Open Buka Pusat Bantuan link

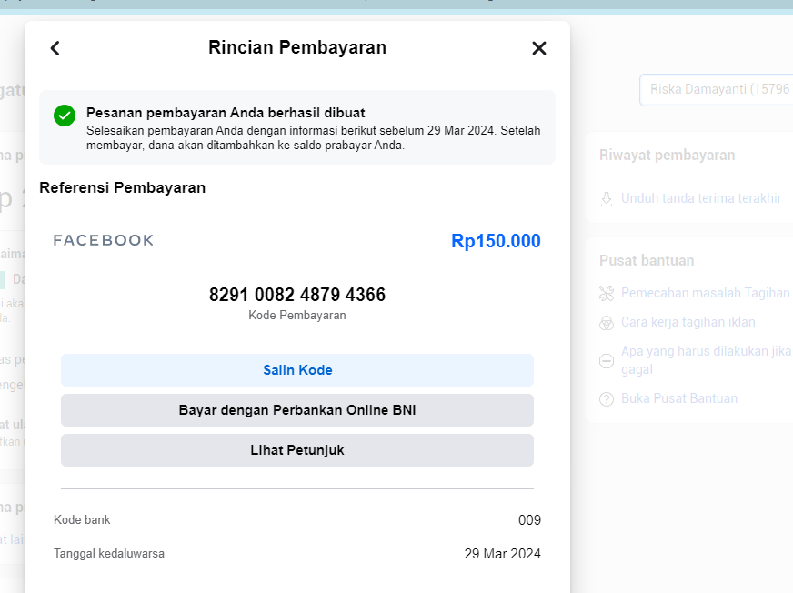pyautogui.click(x=679, y=398)
